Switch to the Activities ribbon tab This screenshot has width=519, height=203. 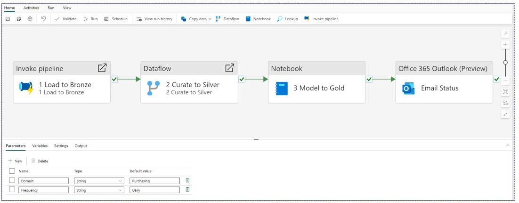point(31,8)
